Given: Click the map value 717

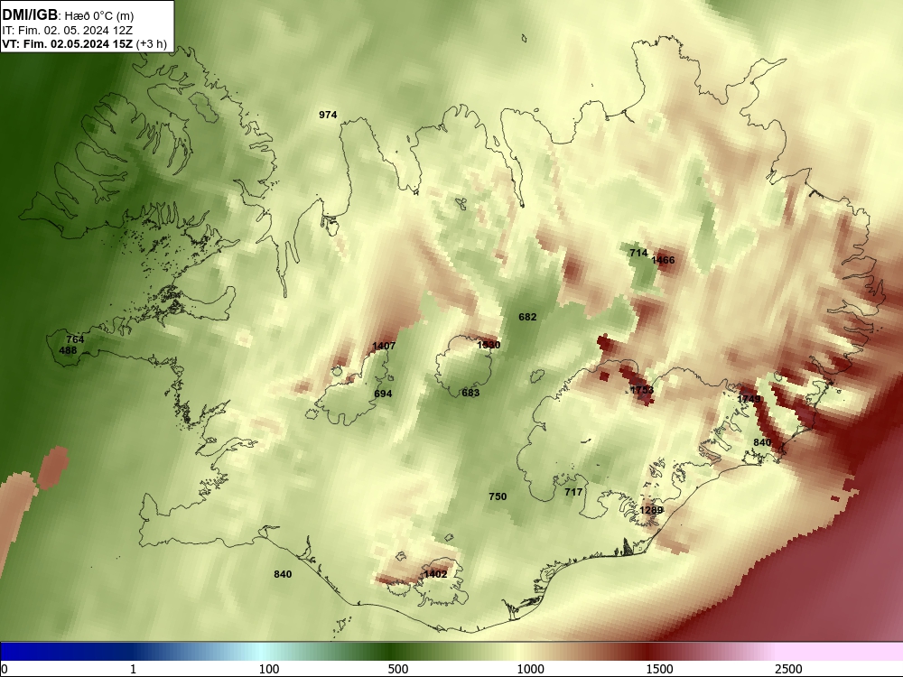Looking at the screenshot, I should point(573,492).
